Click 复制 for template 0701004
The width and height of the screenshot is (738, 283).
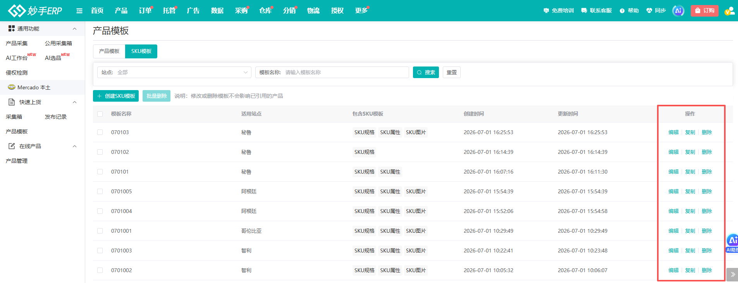point(690,211)
